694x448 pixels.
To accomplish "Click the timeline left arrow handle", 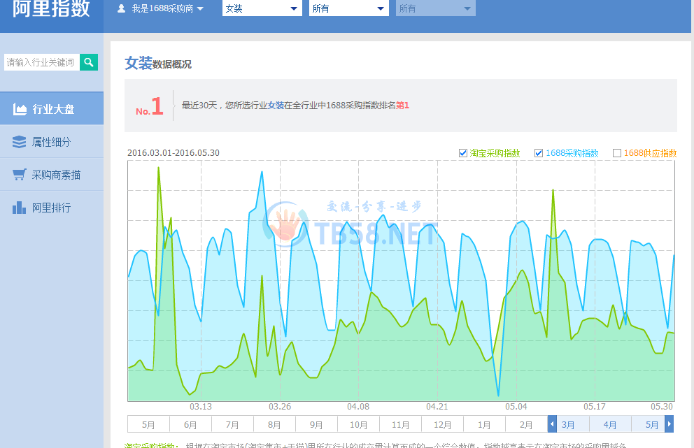I will pos(552,424).
